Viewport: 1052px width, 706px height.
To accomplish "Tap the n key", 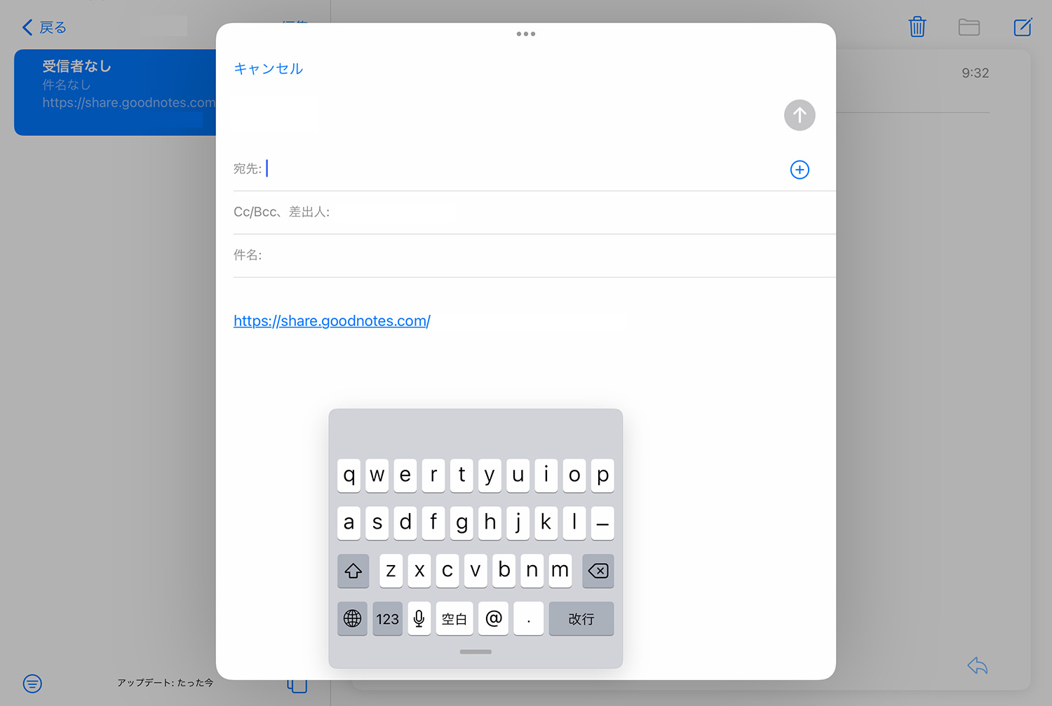I will click(x=532, y=571).
